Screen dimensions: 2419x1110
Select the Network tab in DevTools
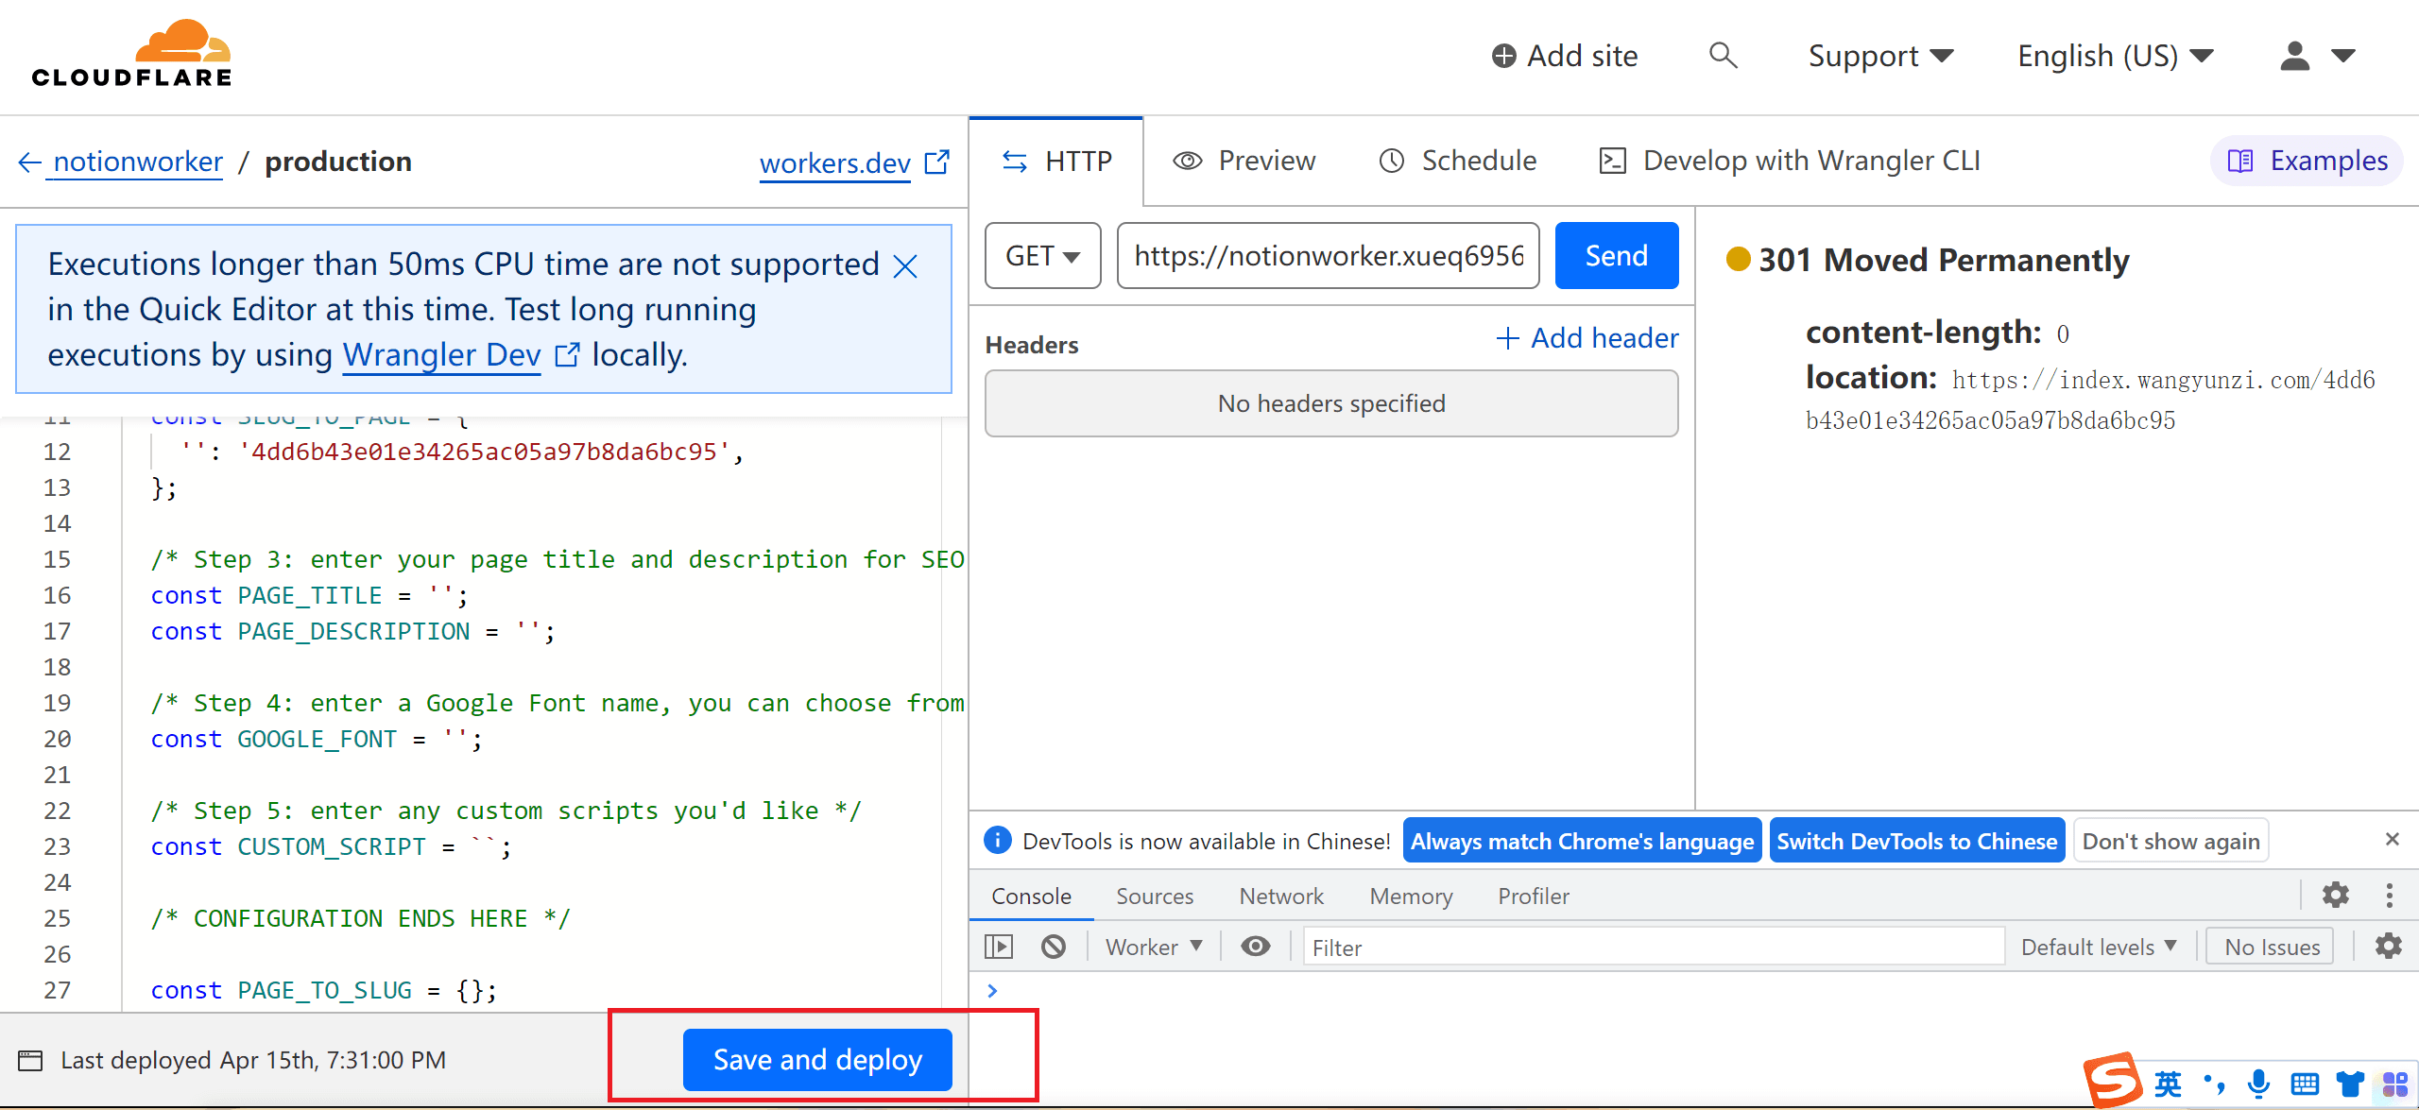coord(1282,896)
